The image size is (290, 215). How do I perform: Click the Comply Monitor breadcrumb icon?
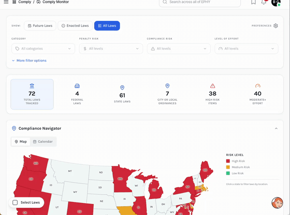(x=39, y=2)
